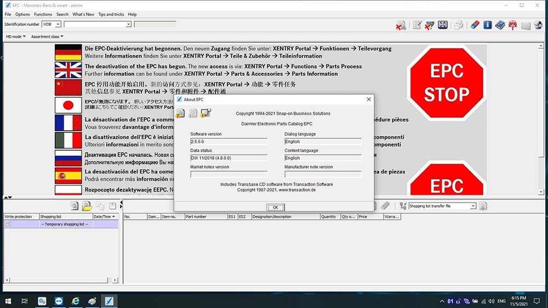Viewport: 548px width, 308px height.
Task: Open notification center icon in taskbar
Action: (537, 301)
